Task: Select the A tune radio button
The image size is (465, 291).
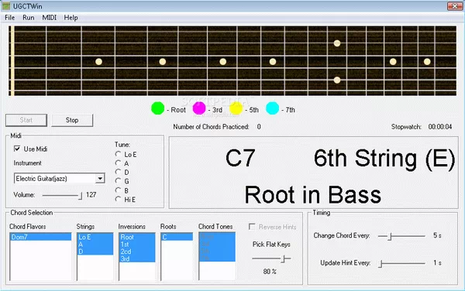Action: [x=118, y=163]
